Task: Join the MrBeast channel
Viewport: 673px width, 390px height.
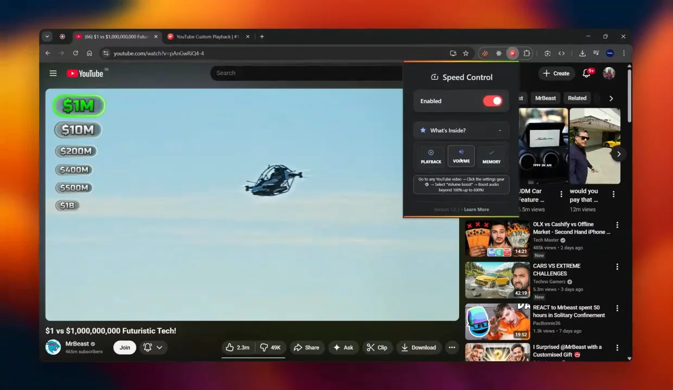Action: tap(125, 347)
